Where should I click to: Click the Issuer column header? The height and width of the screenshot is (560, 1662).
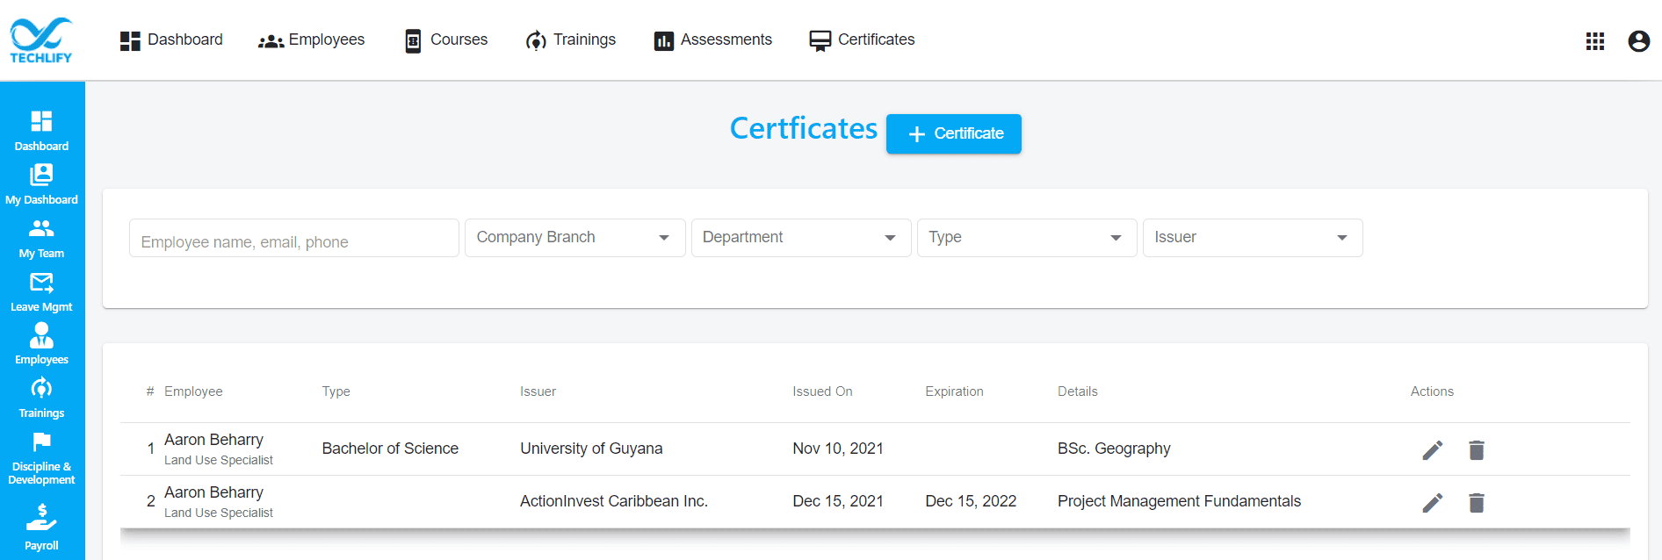[x=538, y=391]
